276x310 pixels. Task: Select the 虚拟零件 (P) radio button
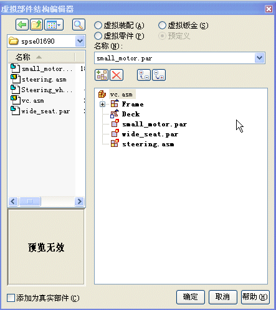click(x=98, y=36)
